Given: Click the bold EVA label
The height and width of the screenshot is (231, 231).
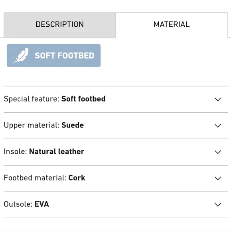Looking at the screenshot, I should pos(41,204).
